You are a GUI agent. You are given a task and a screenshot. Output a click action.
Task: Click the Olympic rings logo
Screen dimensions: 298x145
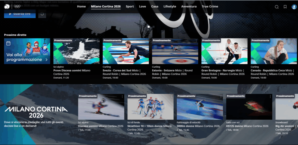(17, 6)
